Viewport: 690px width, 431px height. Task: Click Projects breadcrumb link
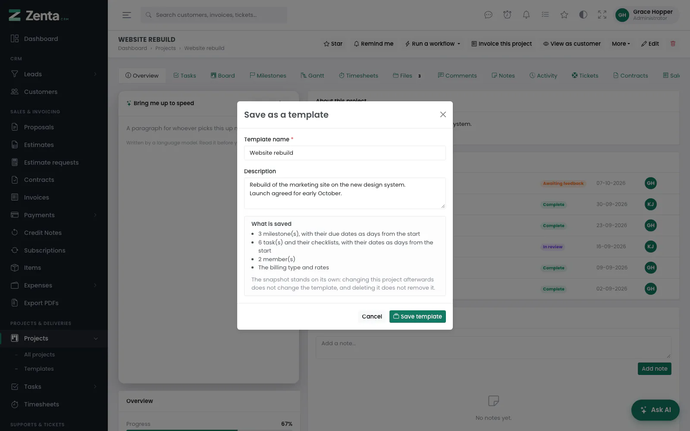[166, 48]
